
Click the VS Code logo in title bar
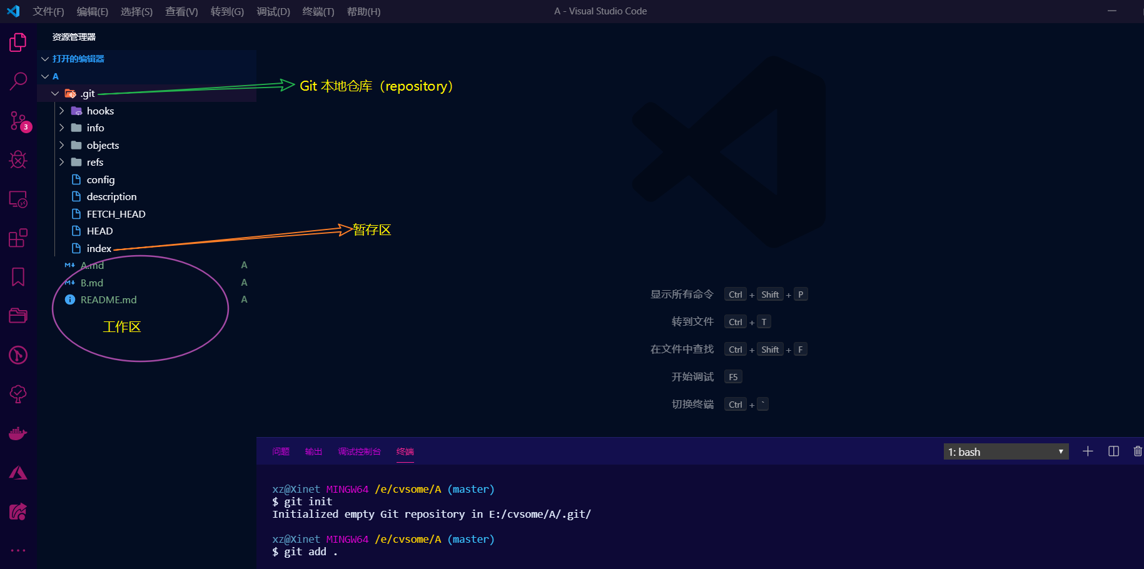[x=13, y=11]
